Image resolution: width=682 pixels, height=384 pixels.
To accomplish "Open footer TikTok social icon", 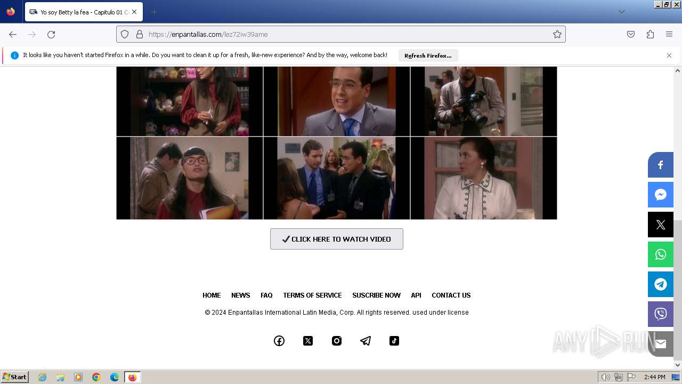I will 394,341.
